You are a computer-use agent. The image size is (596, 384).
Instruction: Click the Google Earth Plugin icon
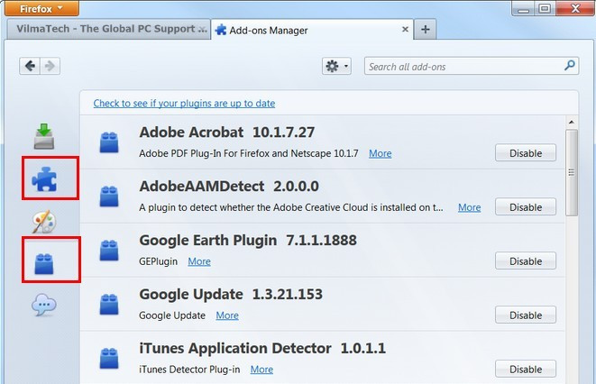point(109,250)
